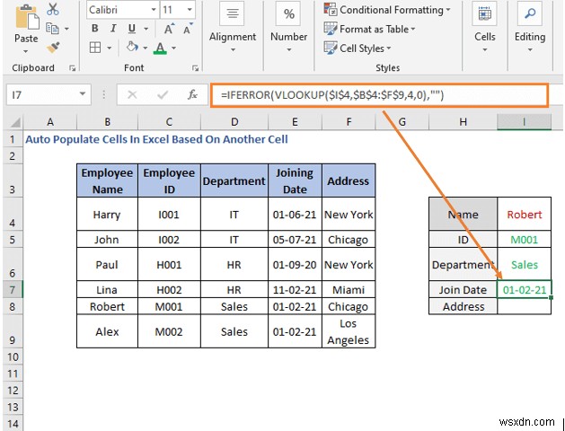Image resolution: width=565 pixels, height=431 pixels.
Task: Apply Fill Color paint bucket
Action: [x=132, y=48]
